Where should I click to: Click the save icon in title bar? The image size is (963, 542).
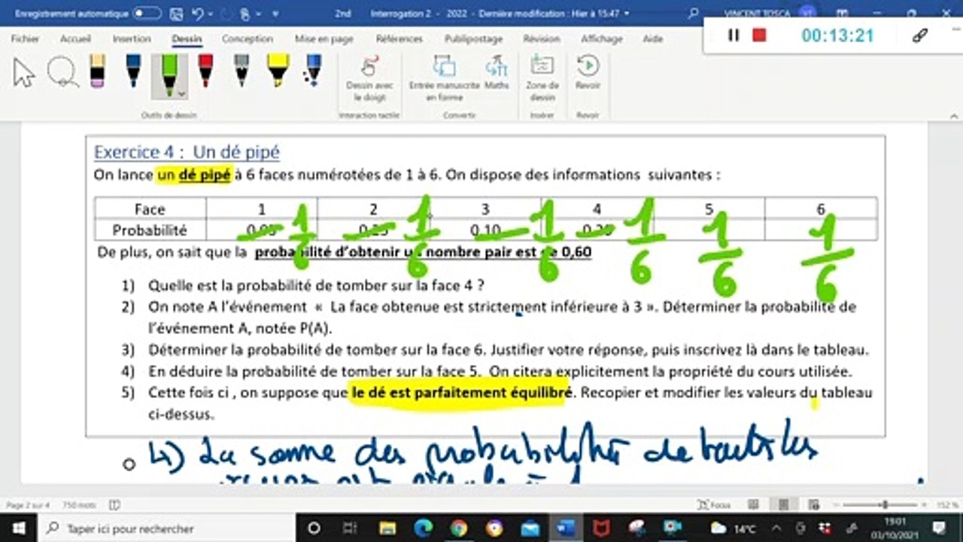coord(176,14)
